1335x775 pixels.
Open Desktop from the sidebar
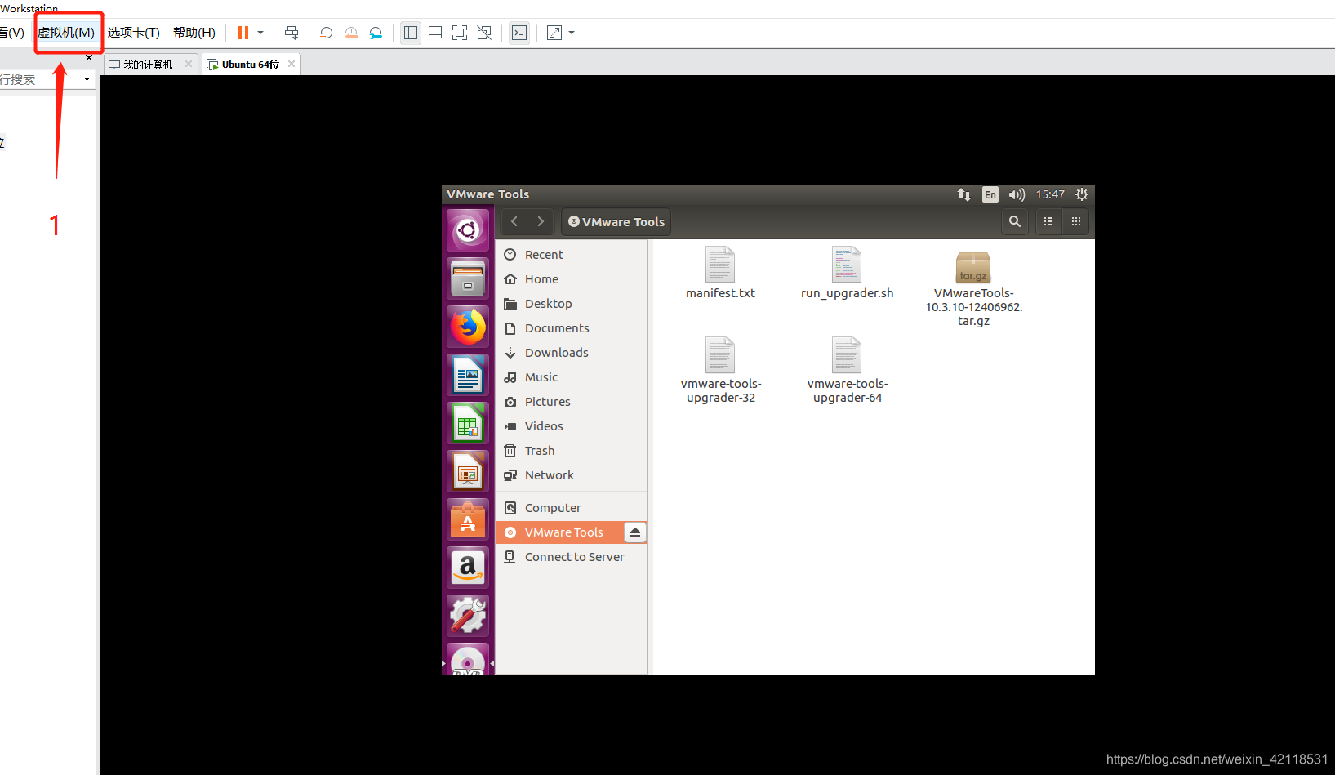(x=572, y=304)
